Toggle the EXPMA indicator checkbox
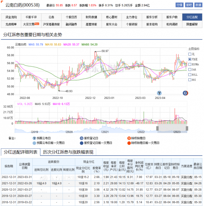The image size is (204, 206). click(x=190, y=64)
